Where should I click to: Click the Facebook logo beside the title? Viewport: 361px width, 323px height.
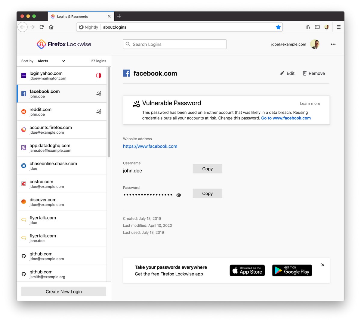tap(127, 73)
